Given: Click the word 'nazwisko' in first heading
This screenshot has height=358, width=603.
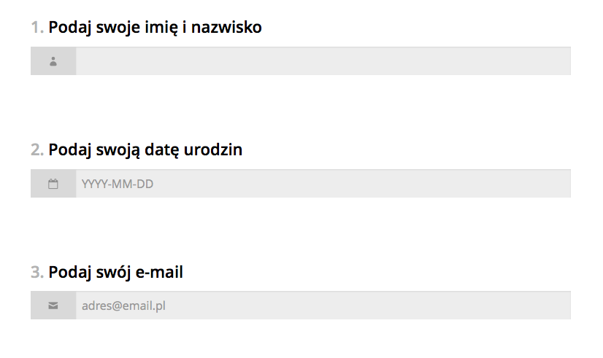Looking at the screenshot, I should [226, 27].
